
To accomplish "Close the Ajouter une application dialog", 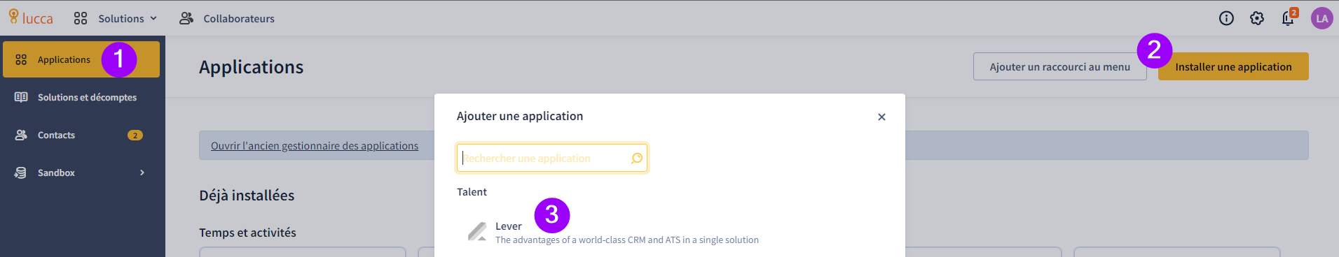I will 881,117.
